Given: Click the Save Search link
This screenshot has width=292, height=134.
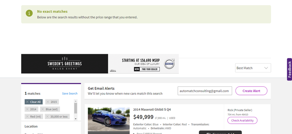Looking at the screenshot, I should click(x=70, y=94).
